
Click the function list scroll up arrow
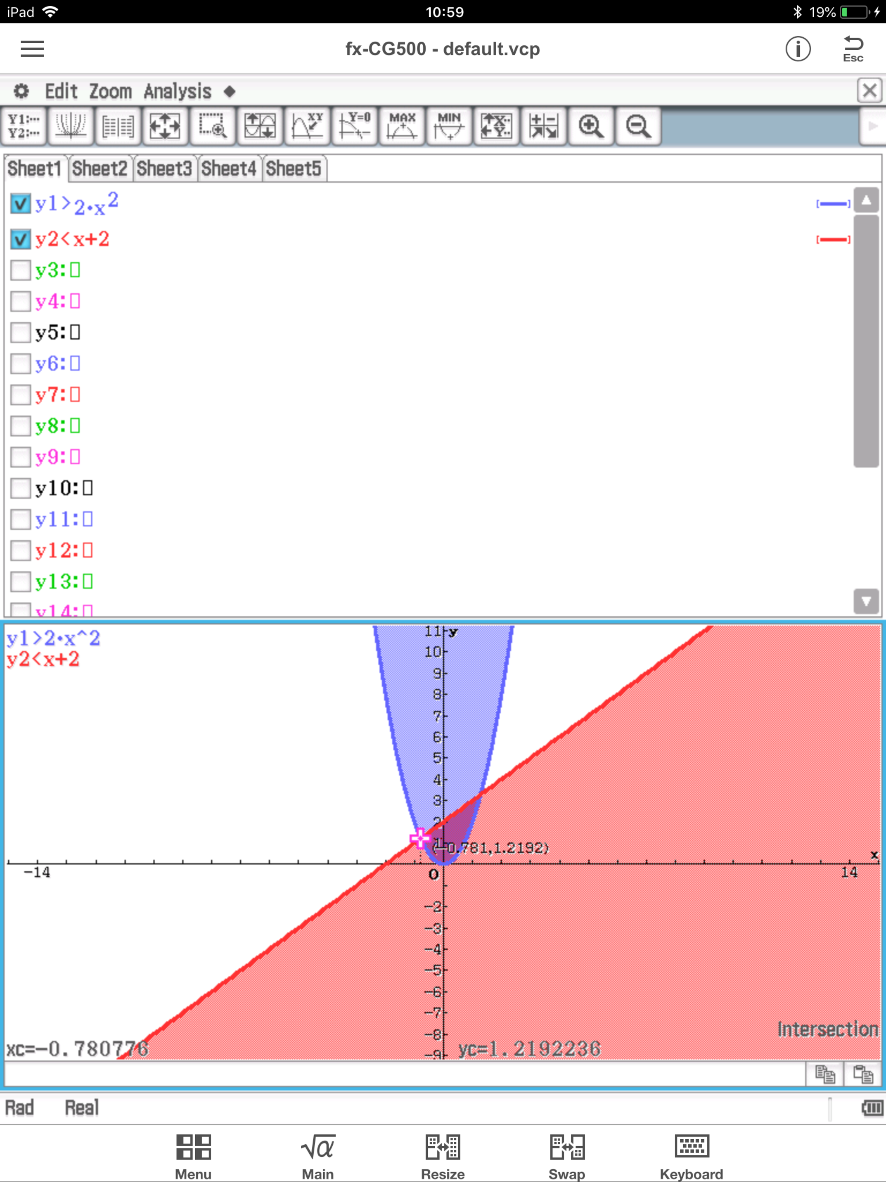point(866,200)
